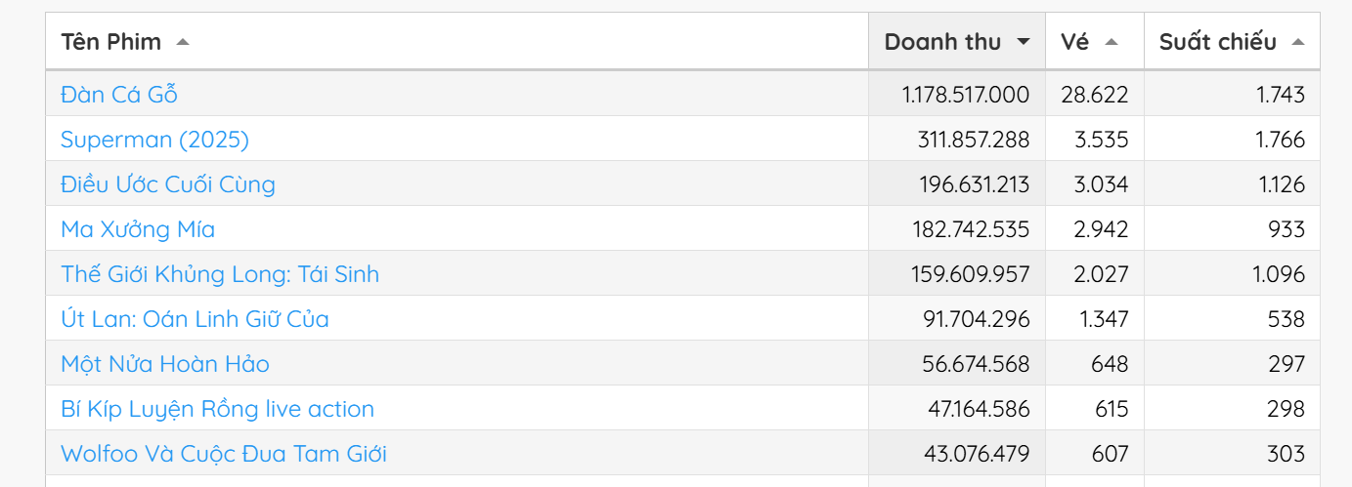Open Bí Kíp Luyện Rồng live action link
The height and width of the screenshot is (487, 1352).
point(217,409)
